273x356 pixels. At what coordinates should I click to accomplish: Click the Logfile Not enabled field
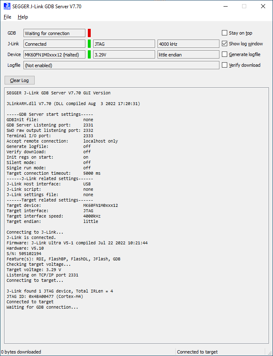[122, 65]
